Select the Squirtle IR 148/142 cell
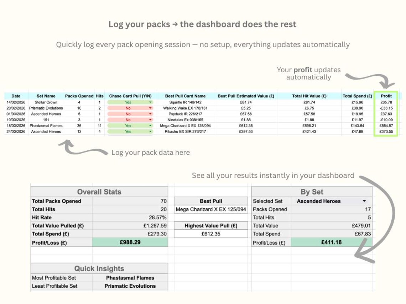 click(x=186, y=102)
